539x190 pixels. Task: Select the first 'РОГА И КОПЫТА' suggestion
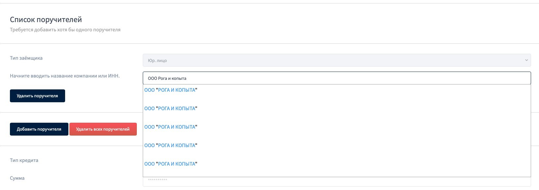click(x=171, y=90)
